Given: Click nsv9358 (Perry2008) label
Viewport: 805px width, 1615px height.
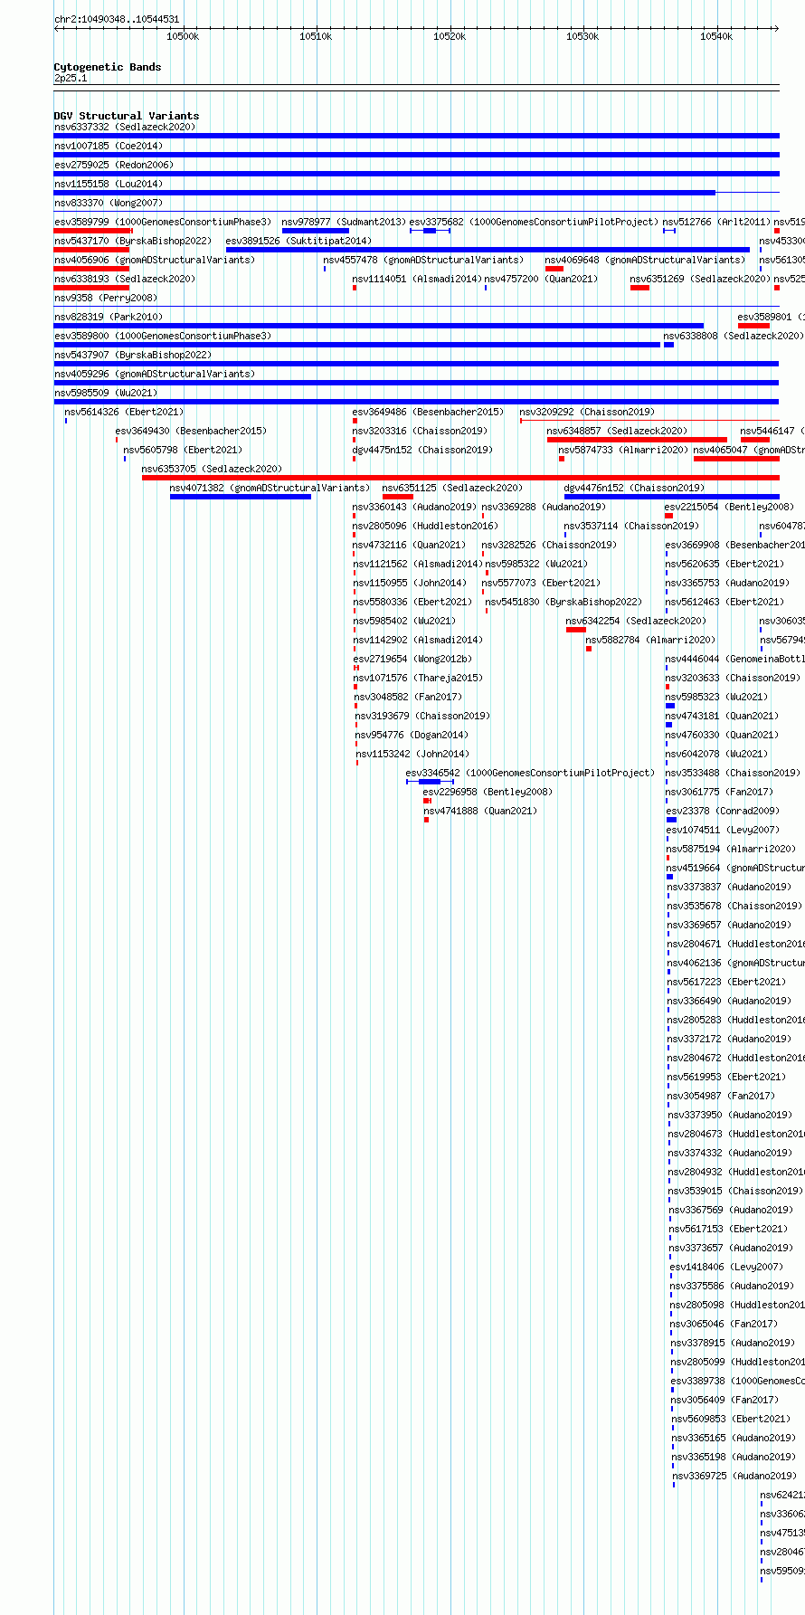Looking at the screenshot, I should point(106,299).
